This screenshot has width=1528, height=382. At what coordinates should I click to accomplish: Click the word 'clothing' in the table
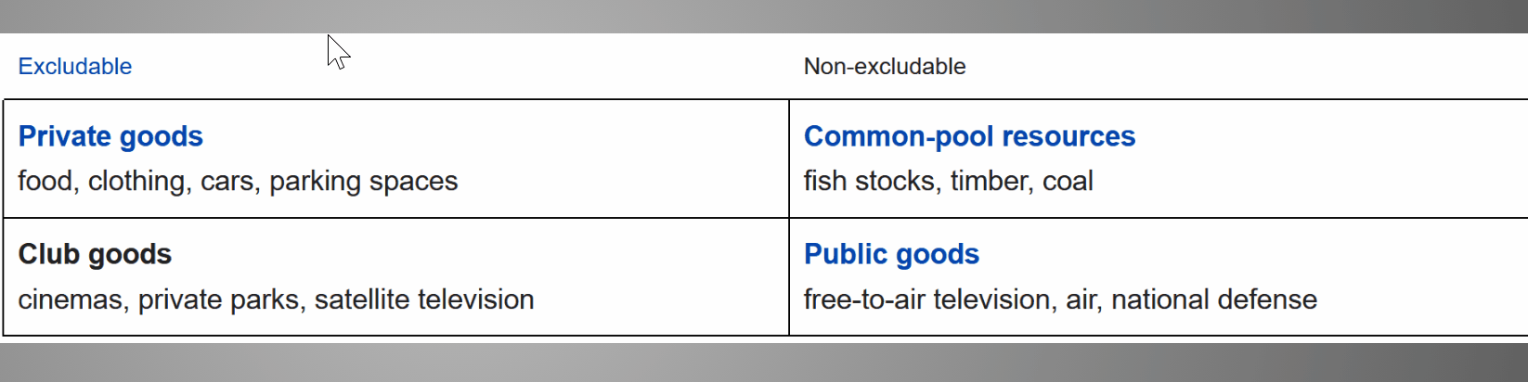(x=136, y=181)
